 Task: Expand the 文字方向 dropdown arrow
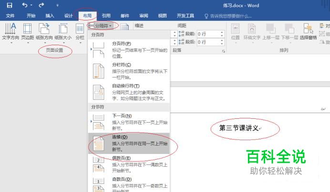tap(11, 43)
